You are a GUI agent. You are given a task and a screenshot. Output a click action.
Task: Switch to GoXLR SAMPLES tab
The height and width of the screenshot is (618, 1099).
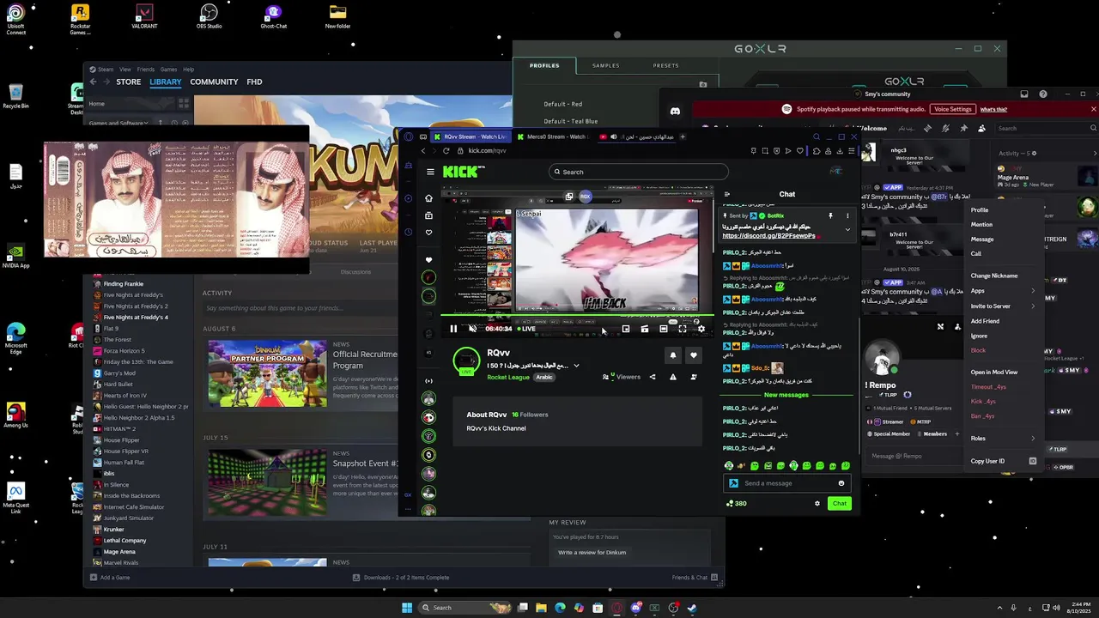pos(605,65)
